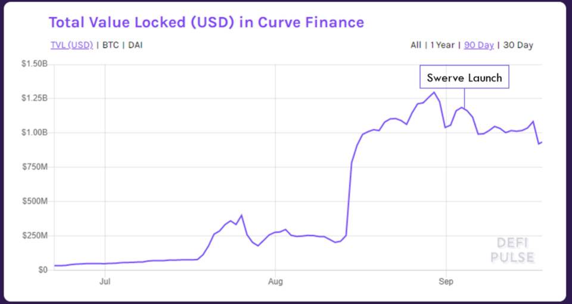Click the $250M y-axis label
This screenshot has height=304, width=572.
pos(36,236)
